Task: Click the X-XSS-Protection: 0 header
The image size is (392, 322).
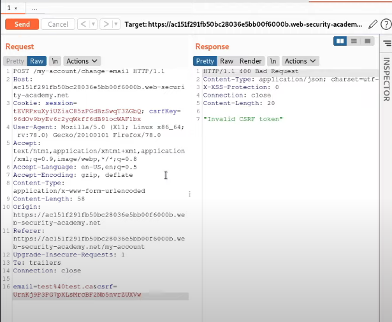Action: 241,87
